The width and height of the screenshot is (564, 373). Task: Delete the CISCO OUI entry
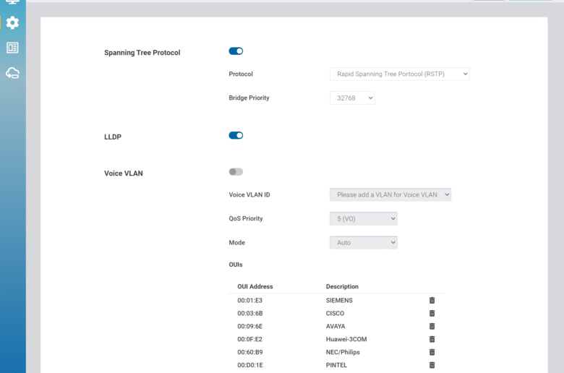432,313
